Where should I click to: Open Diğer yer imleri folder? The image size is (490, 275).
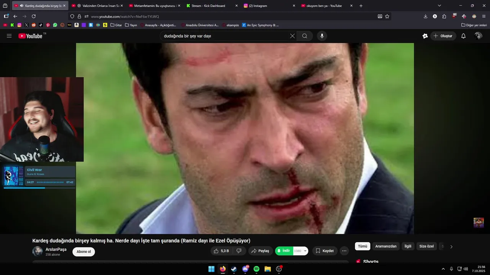474,25
